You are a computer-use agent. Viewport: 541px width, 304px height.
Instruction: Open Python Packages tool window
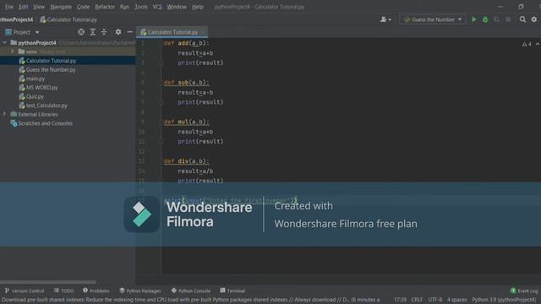coord(140,290)
